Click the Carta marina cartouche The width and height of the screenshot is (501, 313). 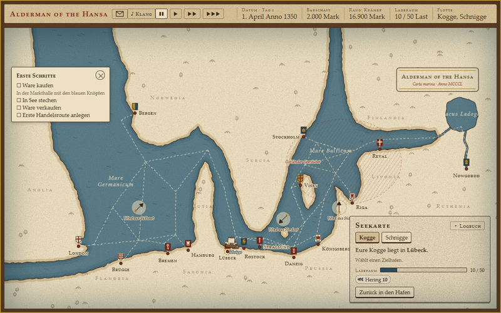[437, 80]
